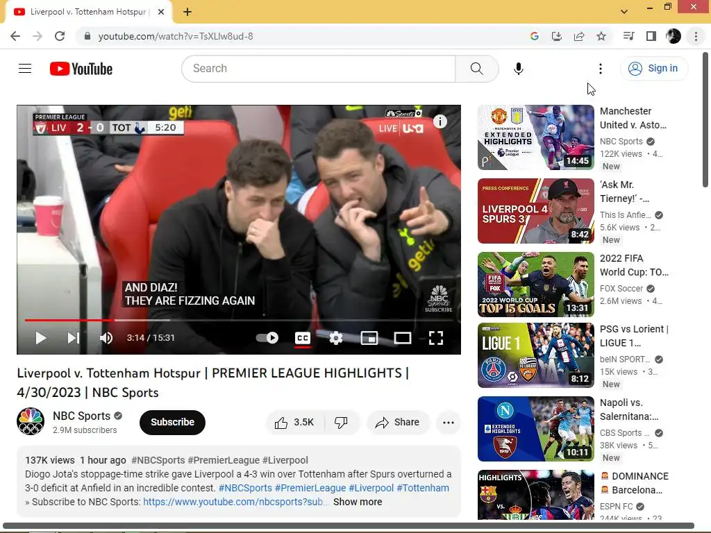
Task: Focus the YouTube search field
Action: click(x=318, y=69)
